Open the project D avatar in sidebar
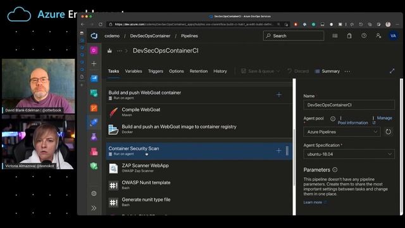 coord(94,50)
